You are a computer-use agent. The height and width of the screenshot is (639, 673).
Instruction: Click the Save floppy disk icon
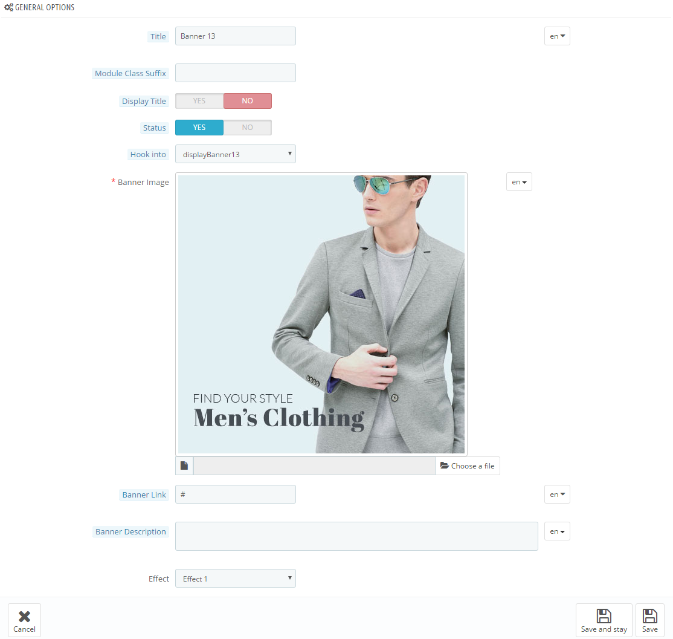[649, 616]
